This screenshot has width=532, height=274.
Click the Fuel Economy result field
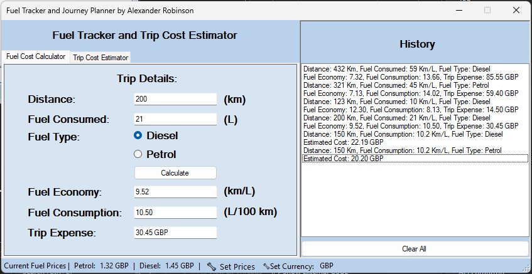point(175,192)
